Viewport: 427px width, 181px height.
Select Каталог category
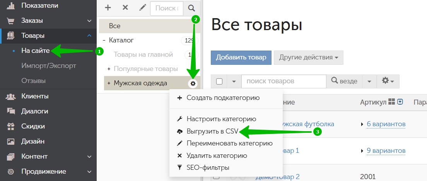point(121,40)
